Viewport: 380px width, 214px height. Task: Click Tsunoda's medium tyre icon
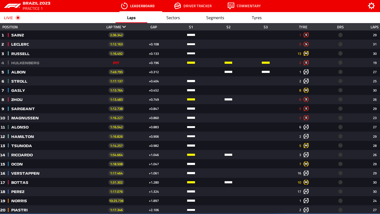(x=306, y=146)
